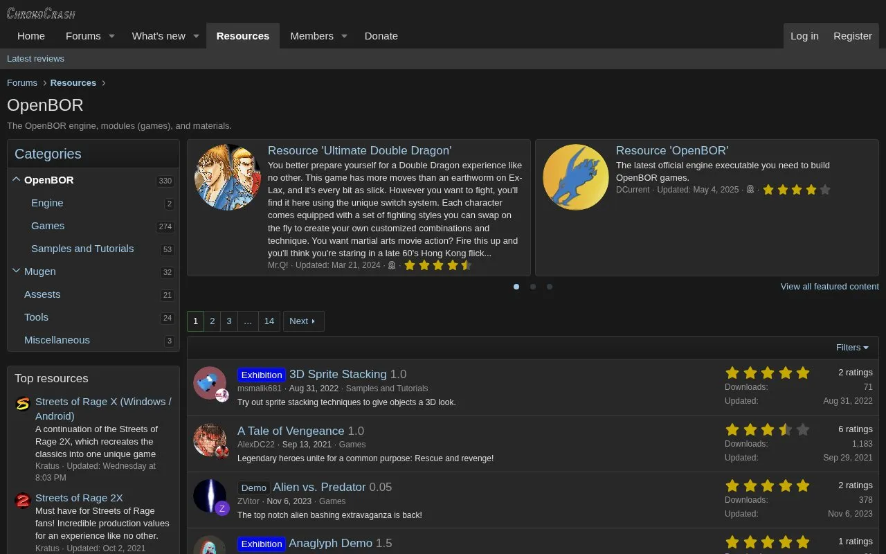Open the What's new tab

tap(159, 36)
